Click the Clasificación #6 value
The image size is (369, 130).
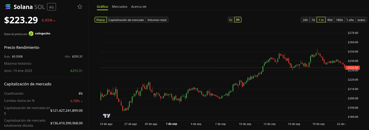(81, 93)
